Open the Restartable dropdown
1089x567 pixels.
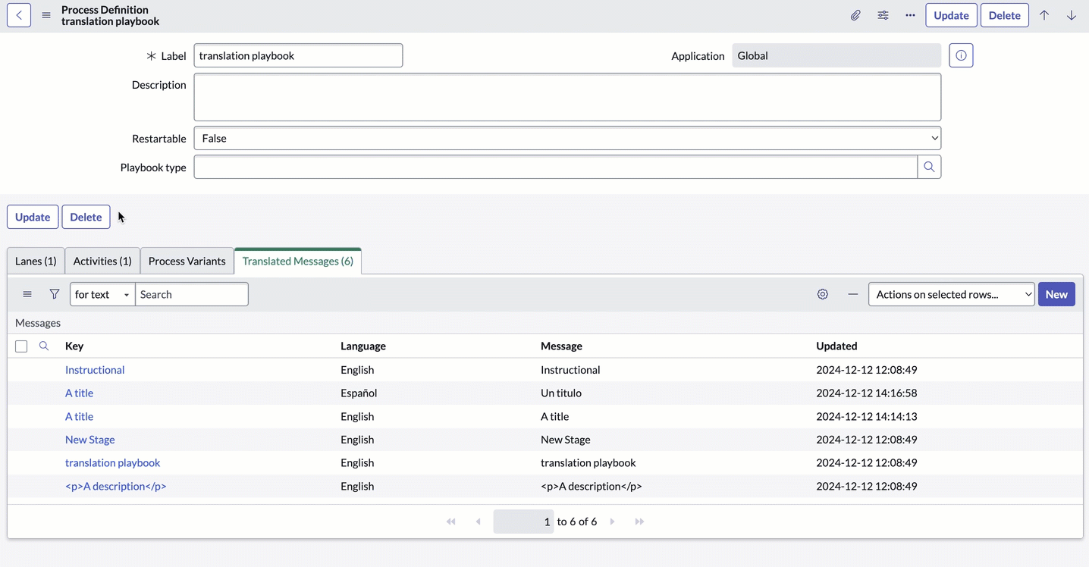pyautogui.click(x=567, y=138)
